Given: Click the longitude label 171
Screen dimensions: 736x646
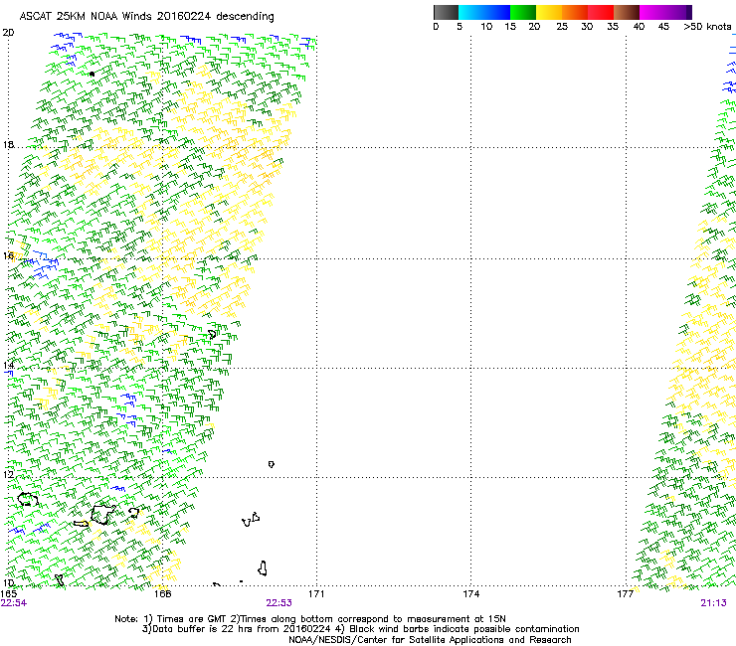Looking at the screenshot, I should click(x=316, y=594).
